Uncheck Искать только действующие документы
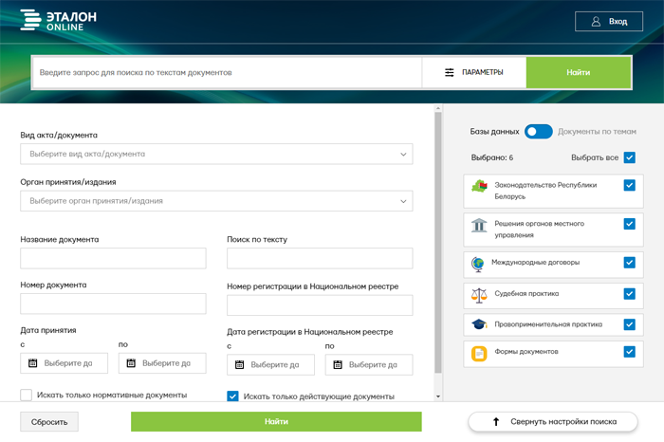This screenshot has width=664, height=442. tap(233, 396)
